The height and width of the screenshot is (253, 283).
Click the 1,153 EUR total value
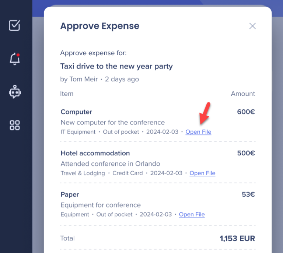pyautogui.click(x=237, y=238)
